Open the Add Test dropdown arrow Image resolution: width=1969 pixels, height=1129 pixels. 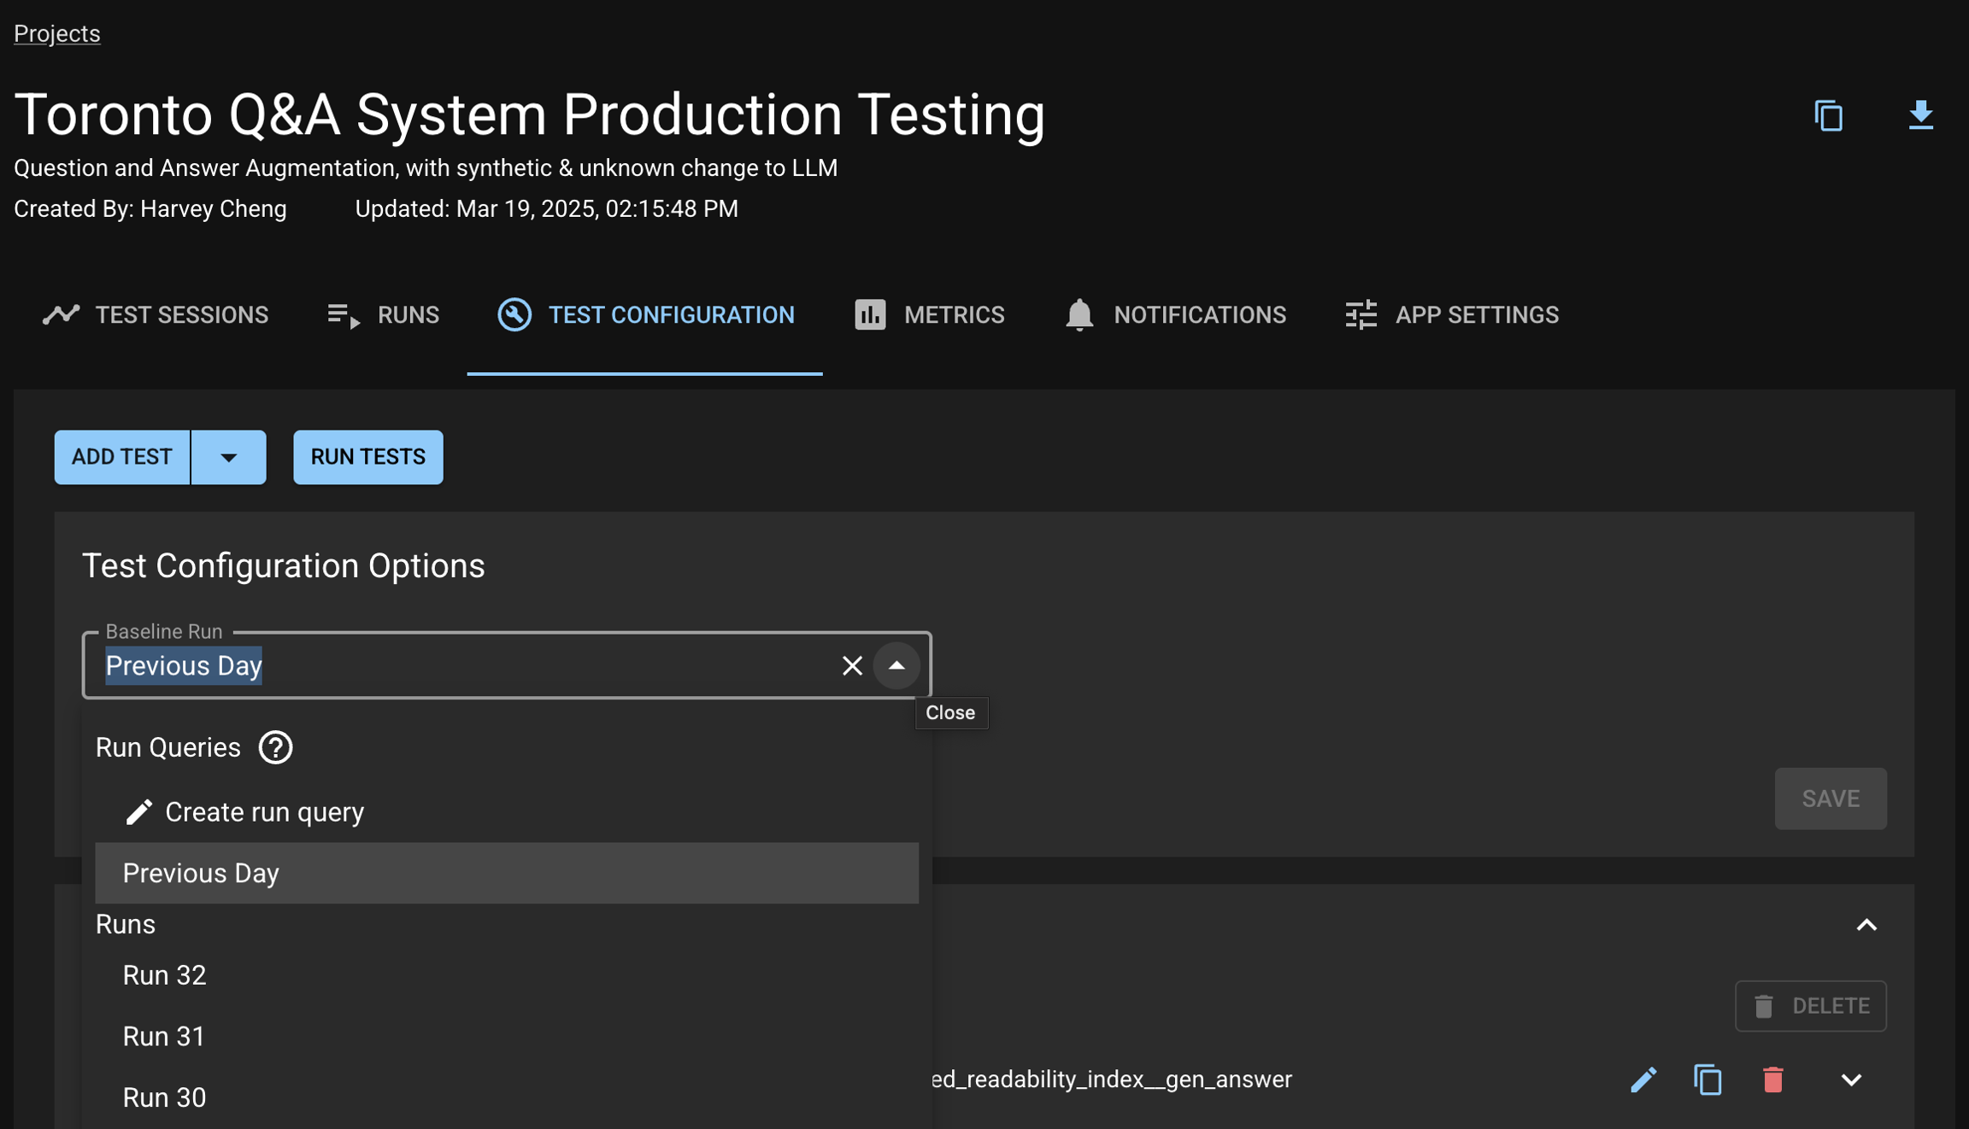point(228,457)
